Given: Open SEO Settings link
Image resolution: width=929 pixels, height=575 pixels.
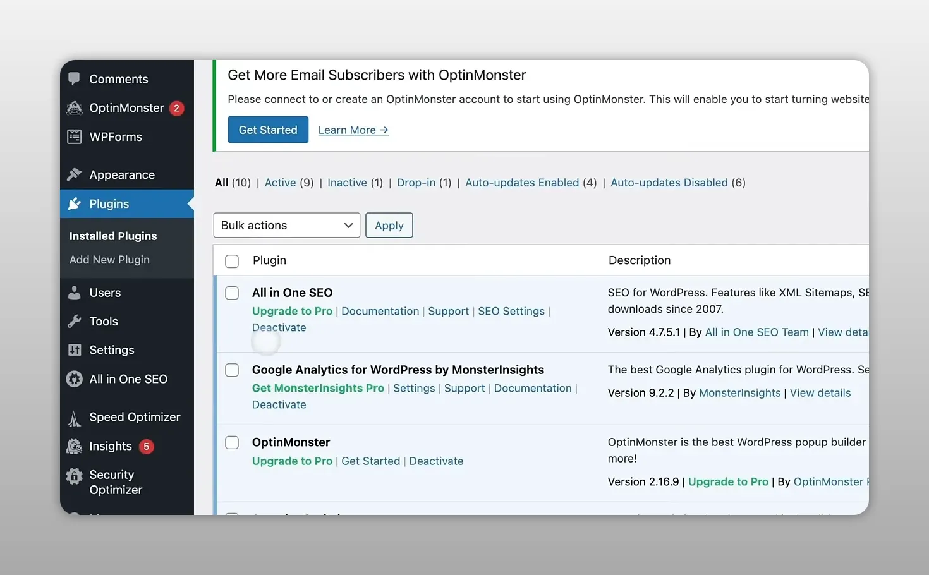Looking at the screenshot, I should (x=511, y=311).
